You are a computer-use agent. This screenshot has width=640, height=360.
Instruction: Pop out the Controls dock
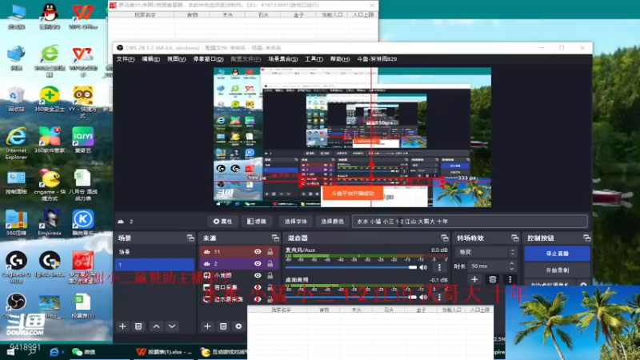click(x=586, y=238)
